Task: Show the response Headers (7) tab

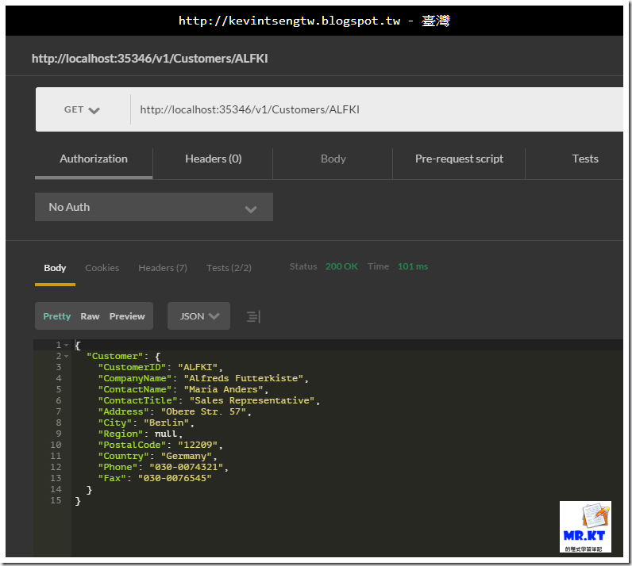Action: pos(163,268)
